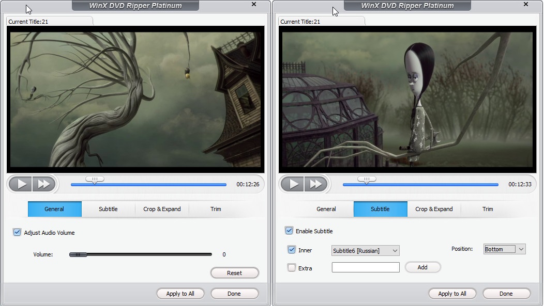
Task: Click the right video preview with Wednesday
Action: tap(407, 100)
